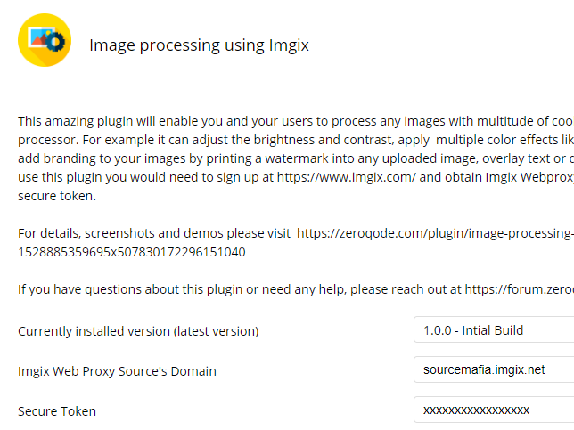Click 'For details, screenshots and demos' text
This screenshot has height=430, width=574.
154,233
